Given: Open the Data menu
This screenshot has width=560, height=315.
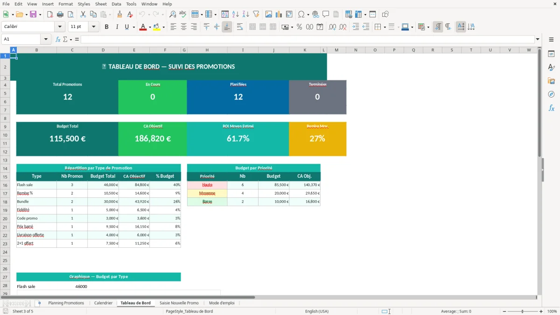Looking at the screenshot, I should 116,4.
